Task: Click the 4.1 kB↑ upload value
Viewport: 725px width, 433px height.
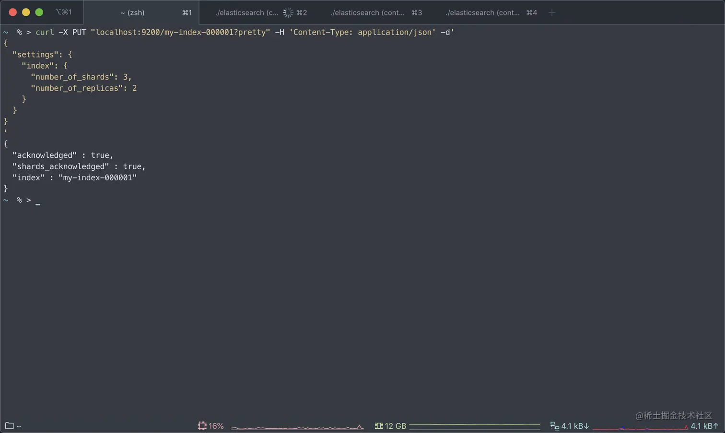Action: click(x=704, y=426)
